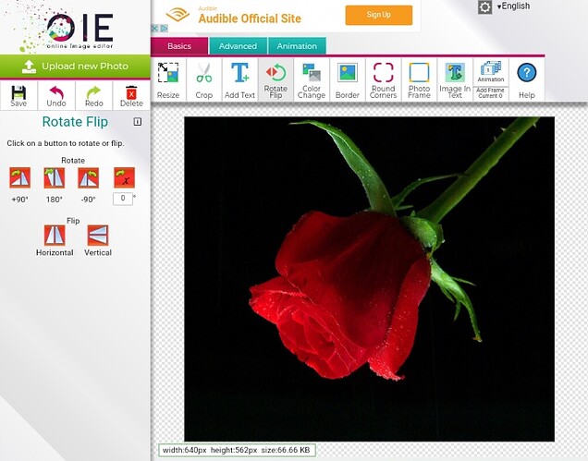Select the Rotate Flip tool
The width and height of the screenshot is (588, 461).
click(276, 79)
